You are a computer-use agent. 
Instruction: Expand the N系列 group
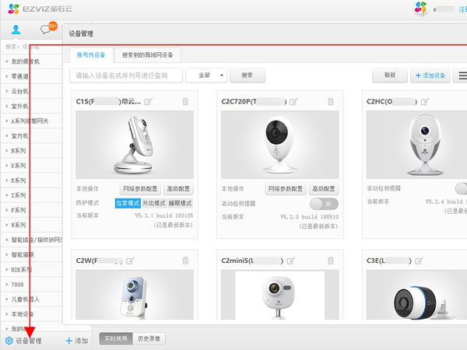(x=6, y=151)
